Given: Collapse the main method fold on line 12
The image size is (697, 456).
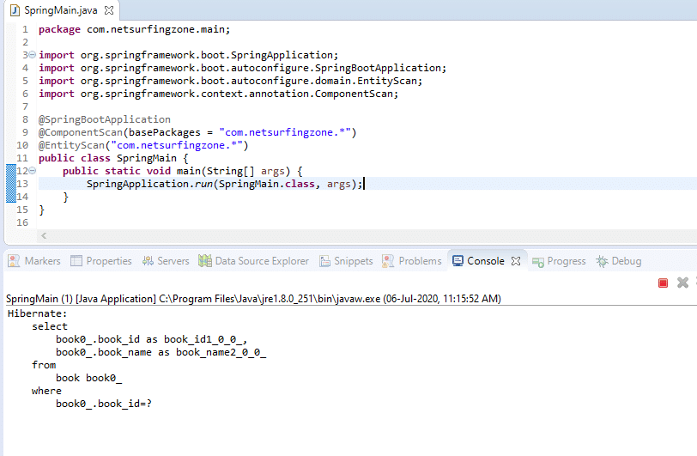Looking at the screenshot, I should pos(32,171).
